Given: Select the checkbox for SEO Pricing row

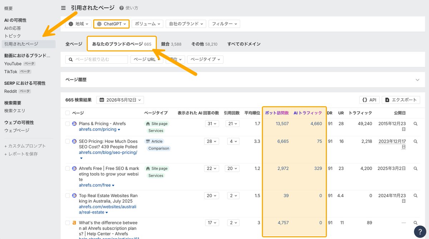Looking at the screenshot, I should [68, 142].
